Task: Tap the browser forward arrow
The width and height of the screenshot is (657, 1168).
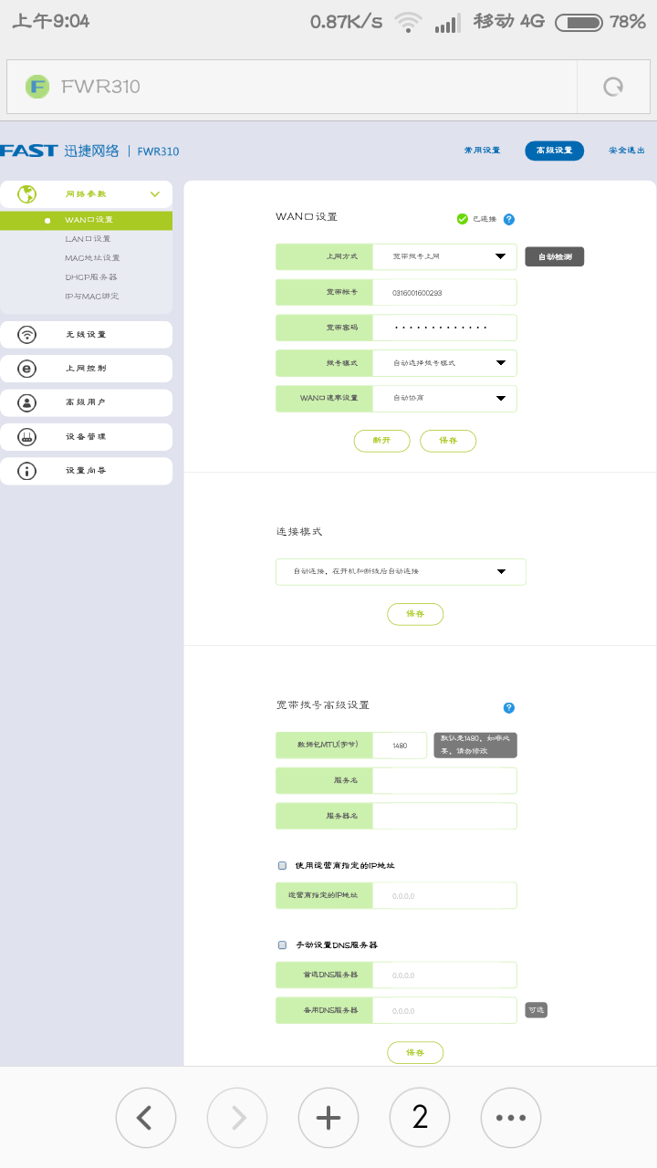Action: point(237,1117)
